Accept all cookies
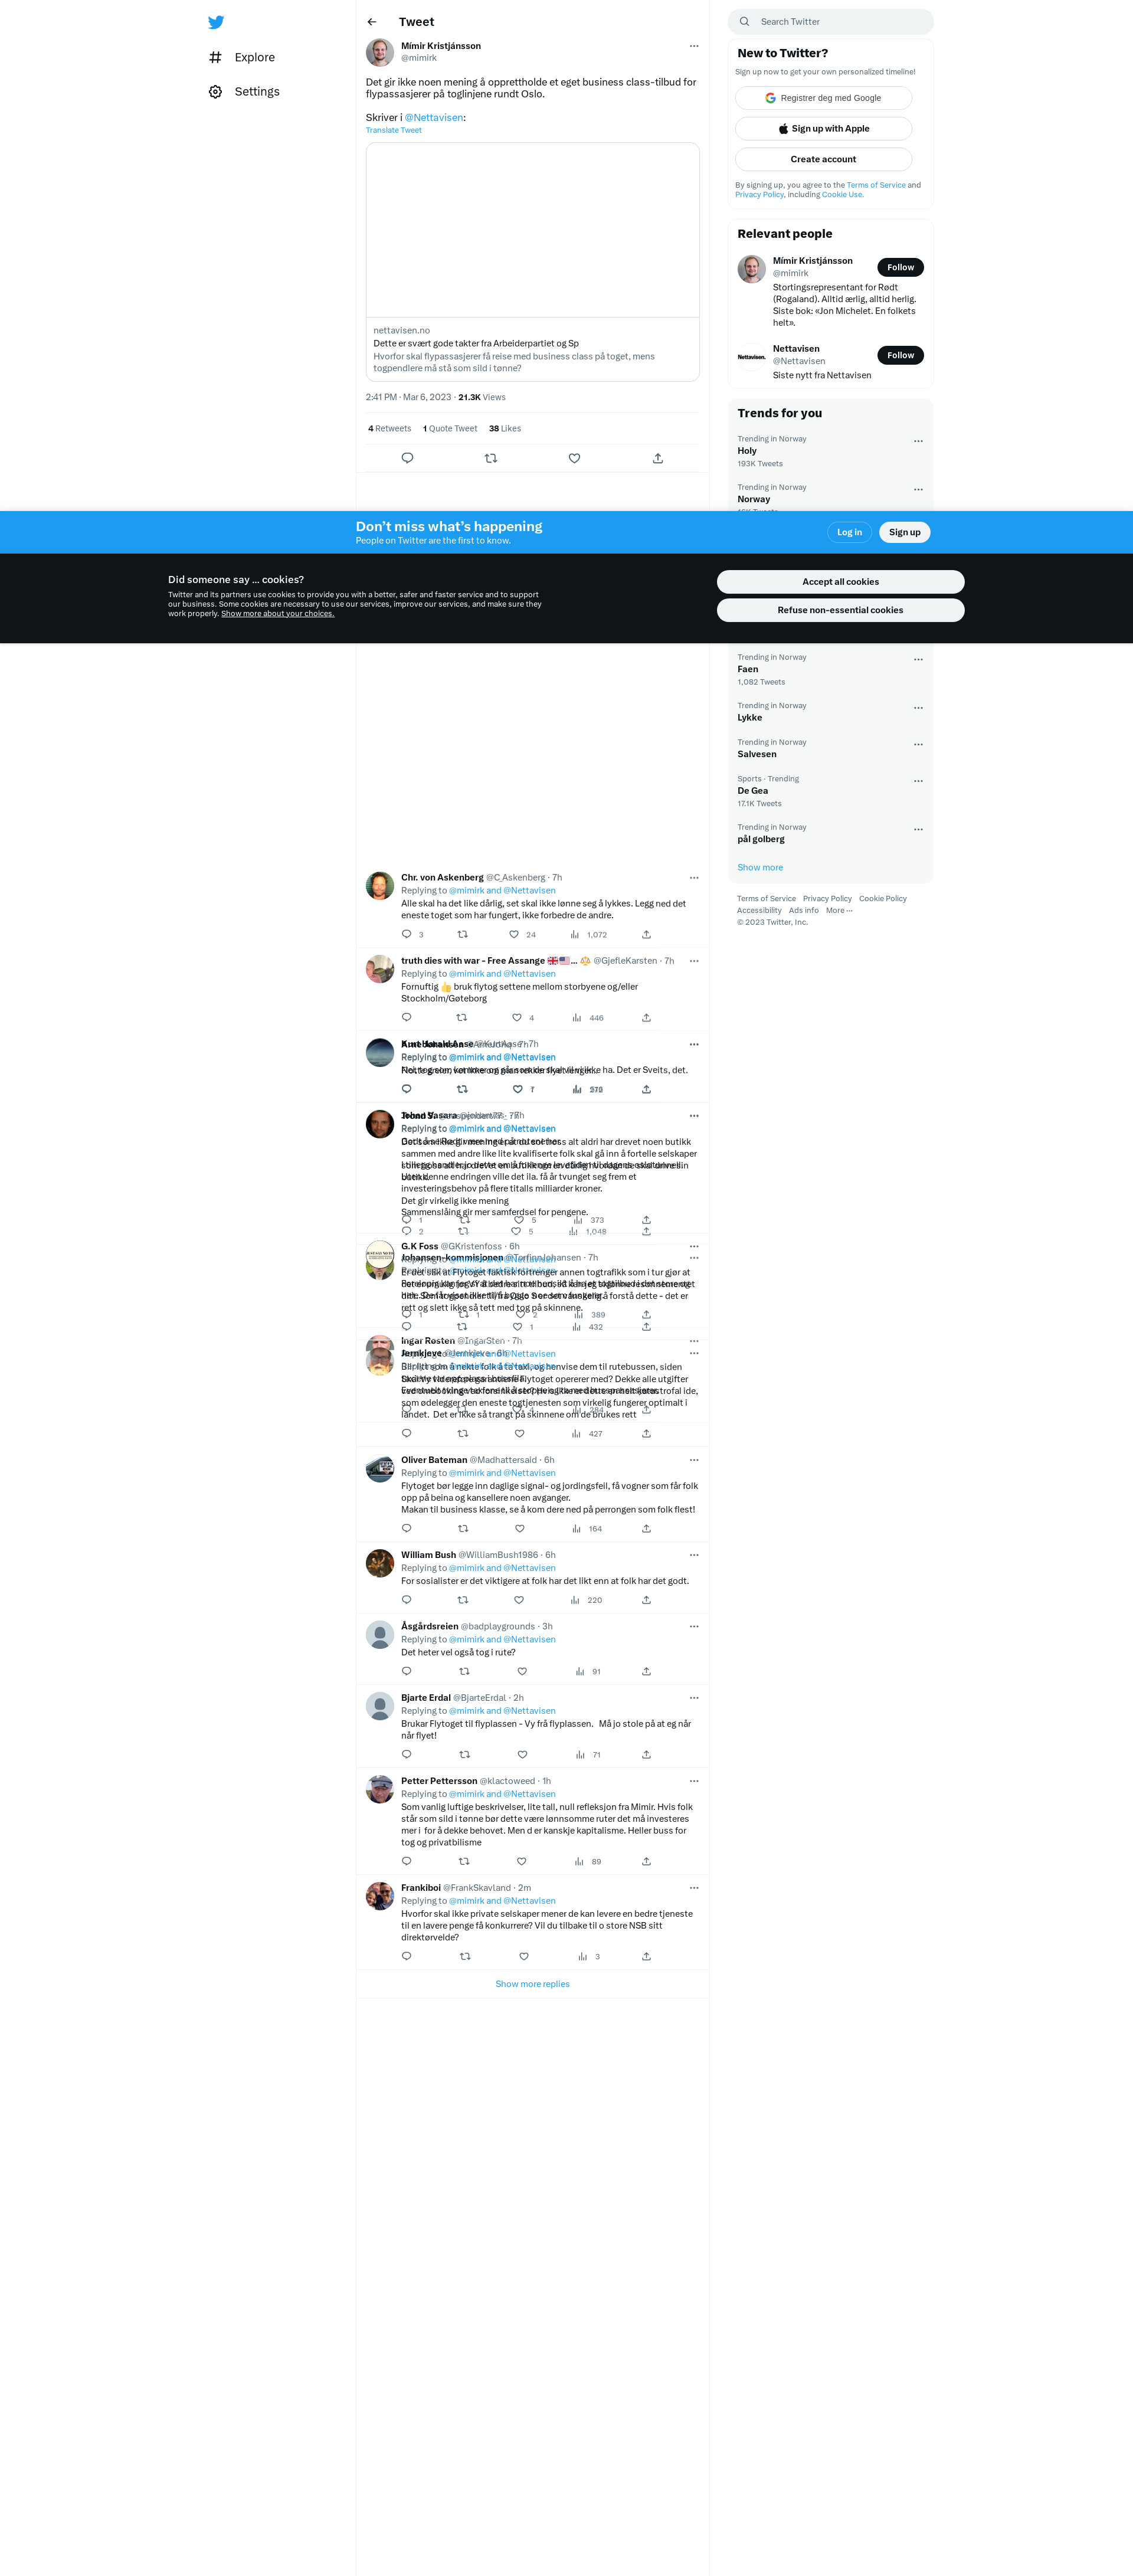The image size is (1133, 2576). coord(840,582)
